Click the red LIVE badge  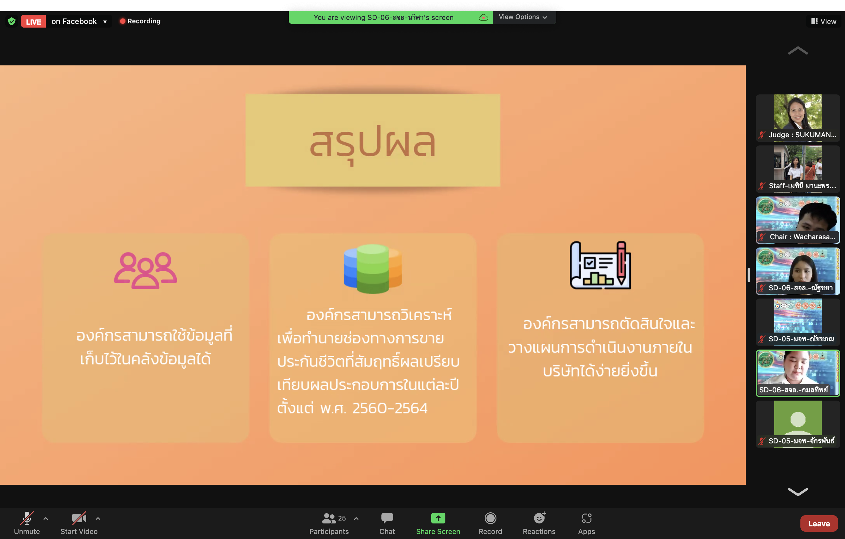coord(33,21)
